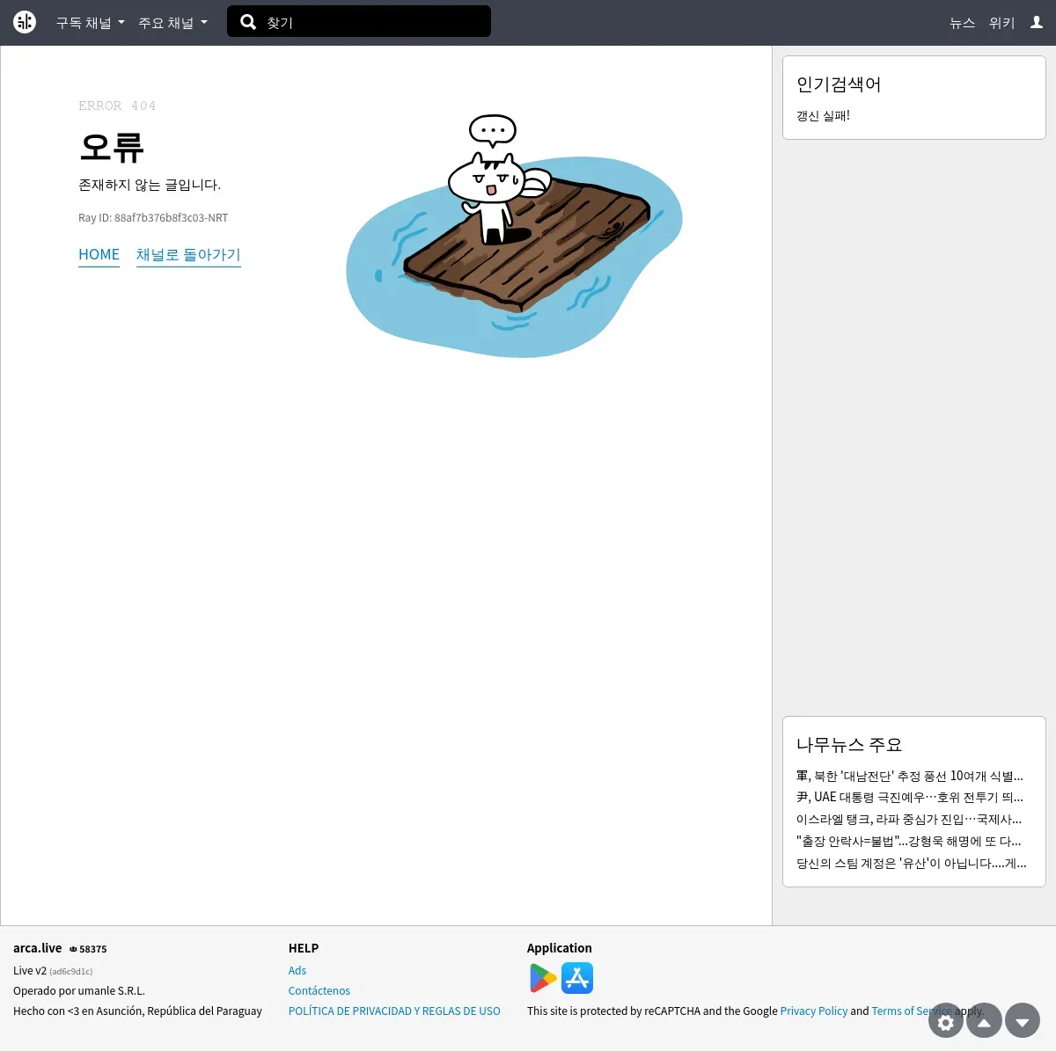
Task: Click the Apple App Store icon
Action: (x=577, y=978)
